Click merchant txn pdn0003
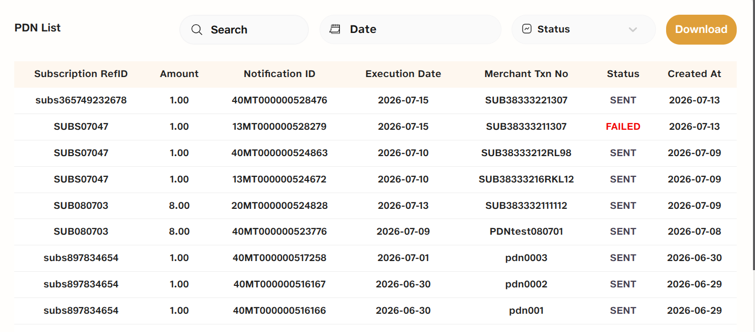Image resolution: width=755 pixels, height=332 pixels. coord(526,258)
